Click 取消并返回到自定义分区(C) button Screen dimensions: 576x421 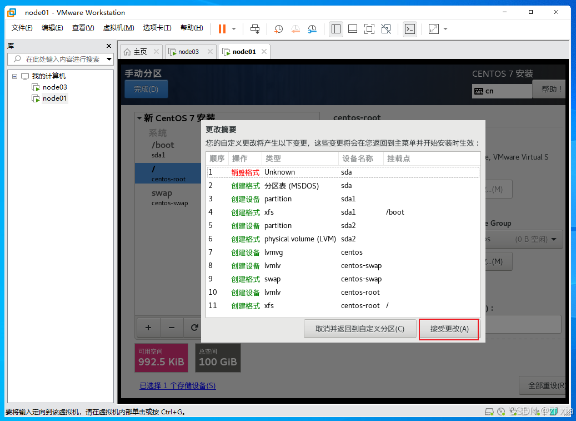360,329
